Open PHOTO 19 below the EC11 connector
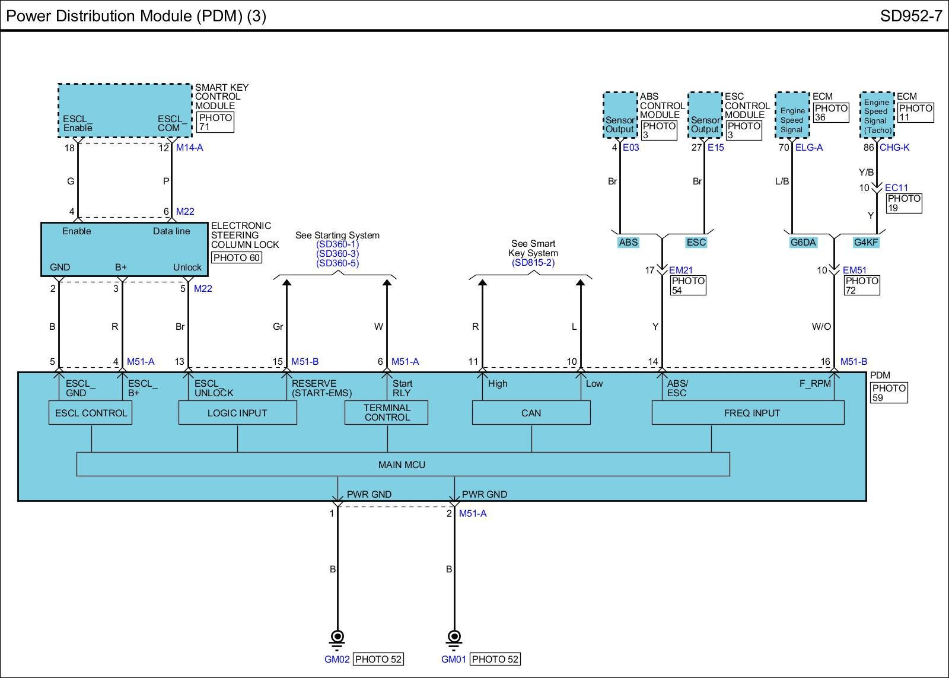Image resolution: width=949 pixels, height=678 pixels. click(x=904, y=203)
